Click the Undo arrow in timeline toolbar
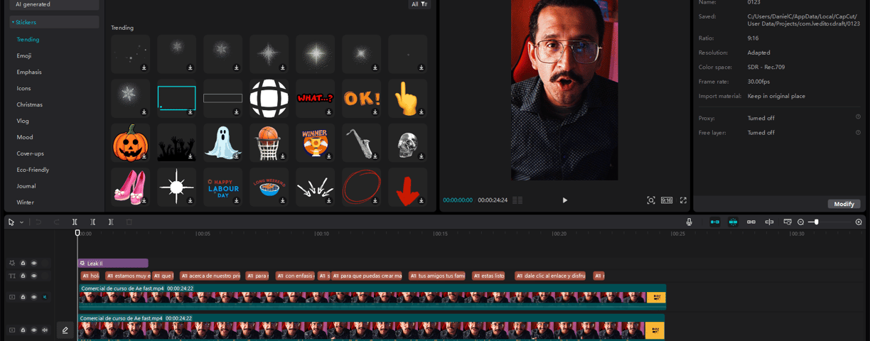The height and width of the screenshot is (341, 870). [x=39, y=222]
